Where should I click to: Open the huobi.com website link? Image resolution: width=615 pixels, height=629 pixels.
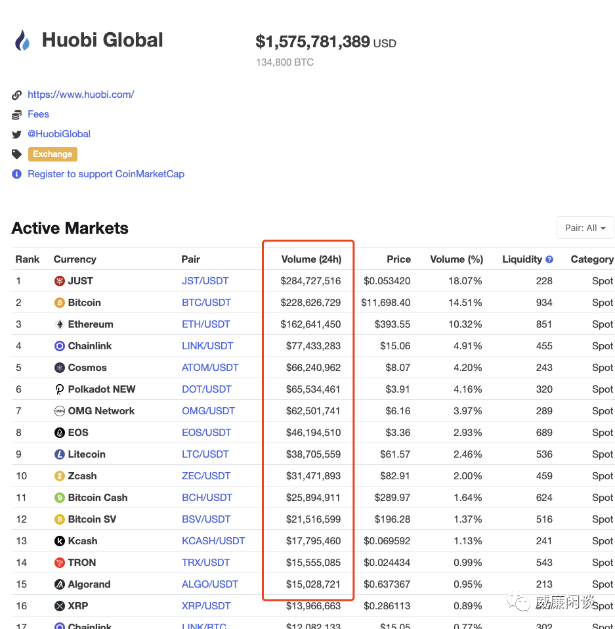pos(81,95)
